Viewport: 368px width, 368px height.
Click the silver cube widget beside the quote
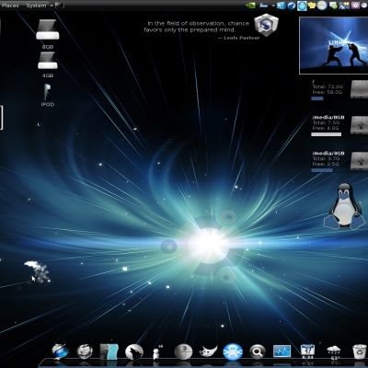(x=266, y=25)
